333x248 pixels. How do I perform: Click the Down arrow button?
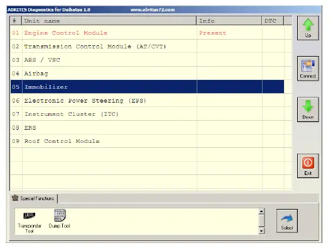308,110
